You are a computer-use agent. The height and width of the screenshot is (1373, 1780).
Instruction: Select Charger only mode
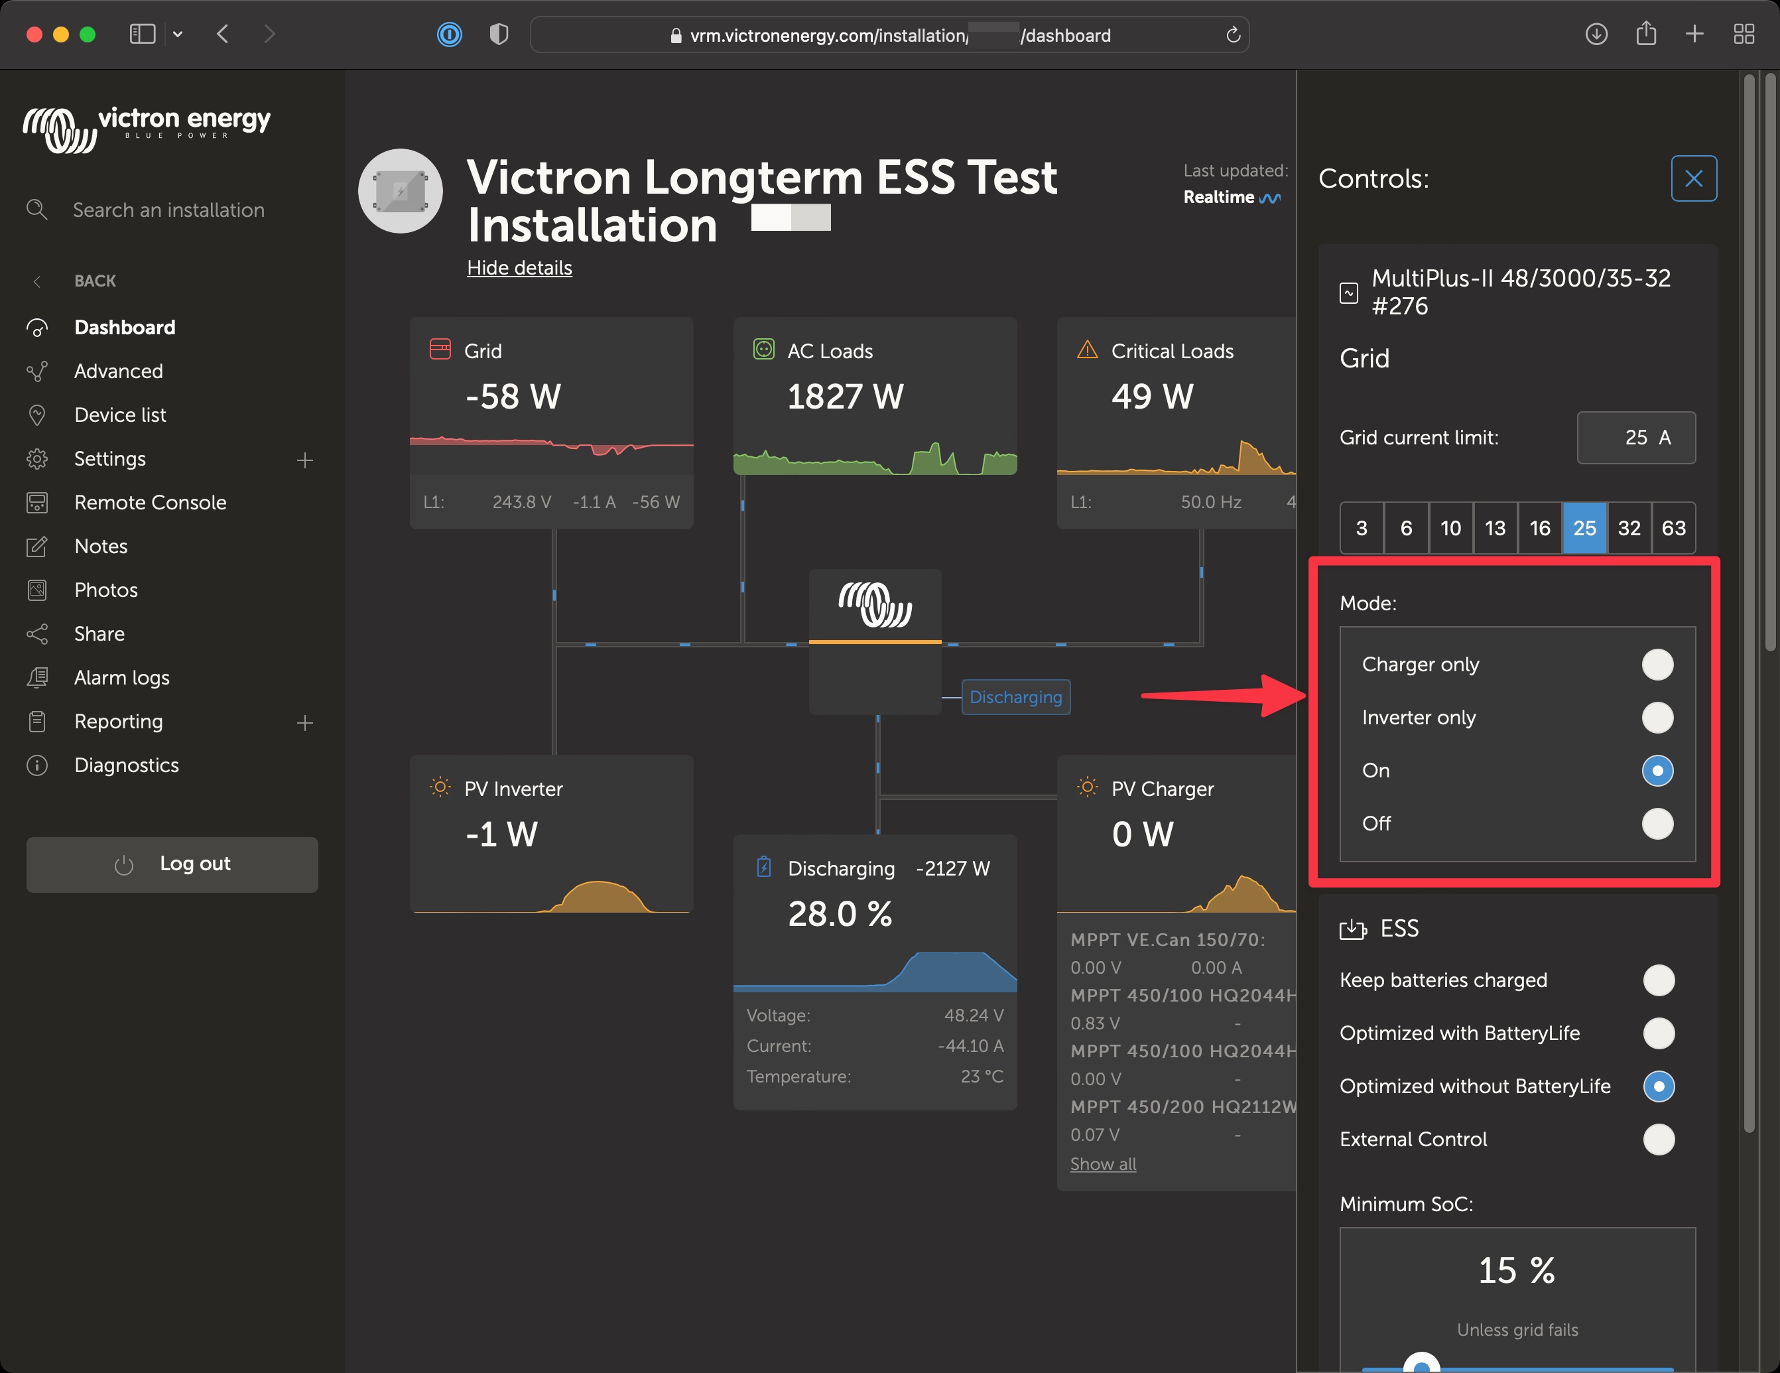coord(1657,665)
